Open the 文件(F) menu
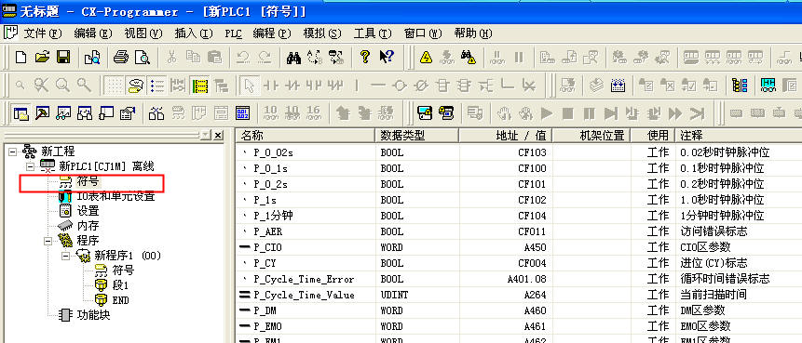 [x=43, y=33]
